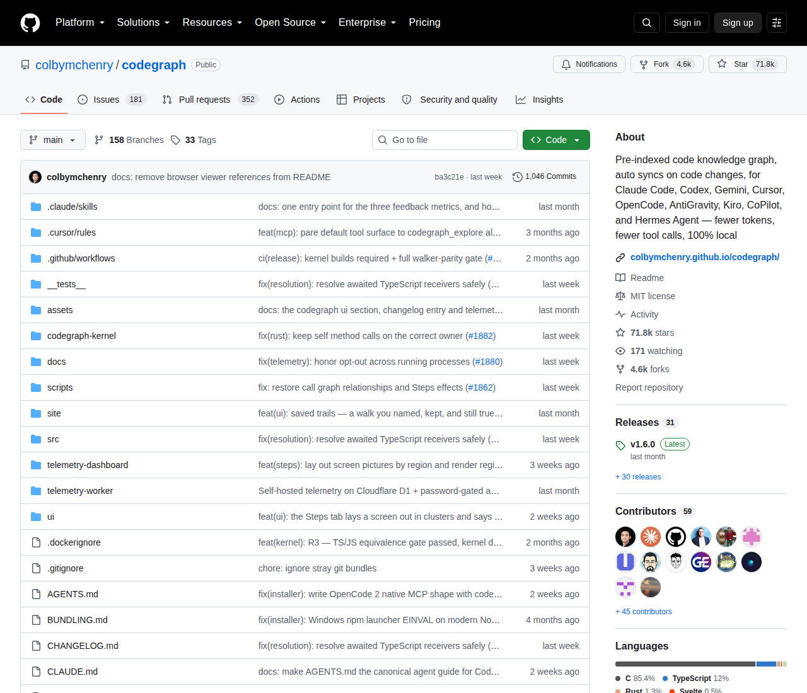This screenshot has height=693, width=807.
Task: Click the Sign in button
Action: point(687,23)
